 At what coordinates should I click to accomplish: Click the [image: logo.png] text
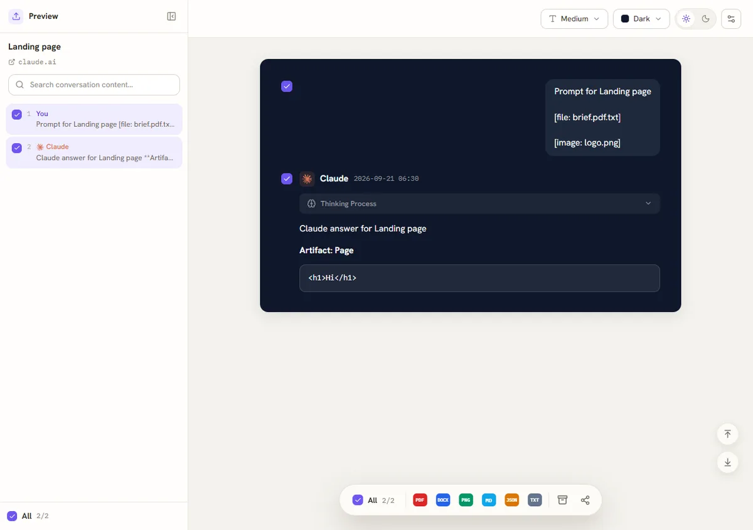tap(587, 143)
